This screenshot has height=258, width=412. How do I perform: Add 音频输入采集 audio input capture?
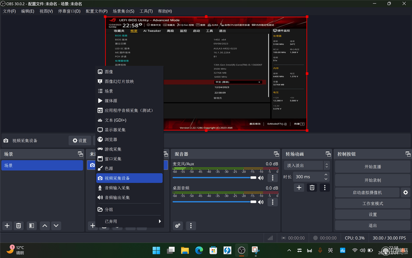click(129, 188)
